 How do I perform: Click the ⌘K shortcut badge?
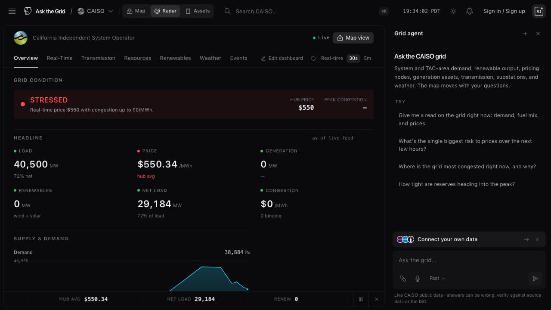tap(384, 11)
